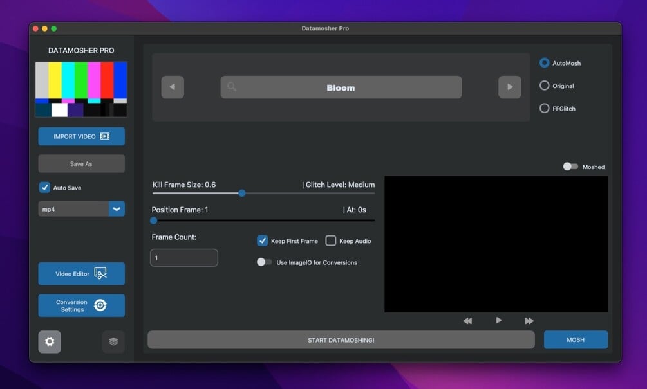Enable the Keep Audio checkbox
Image resolution: width=647 pixels, height=389 pixels.
point(330,240)
